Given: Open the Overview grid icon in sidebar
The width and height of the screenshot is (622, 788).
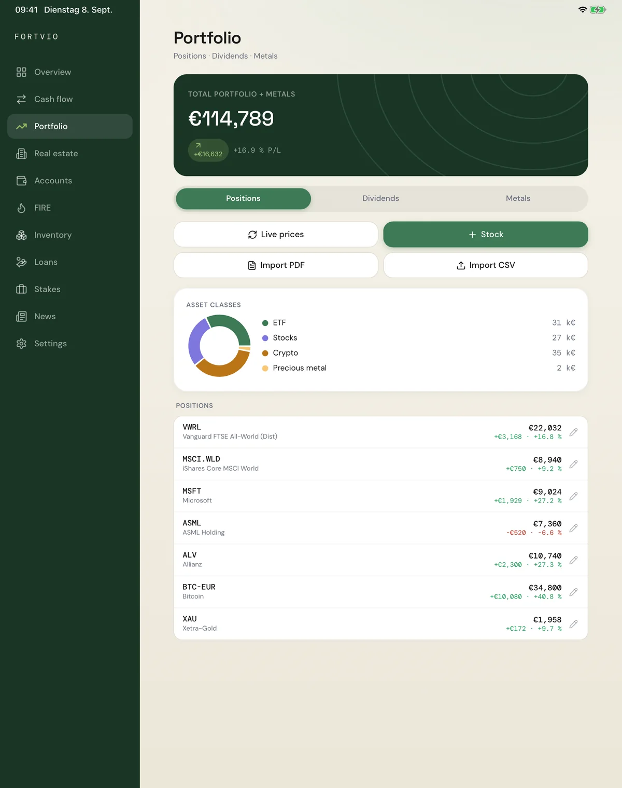Looking at the screenshot, I should point(21,72).
